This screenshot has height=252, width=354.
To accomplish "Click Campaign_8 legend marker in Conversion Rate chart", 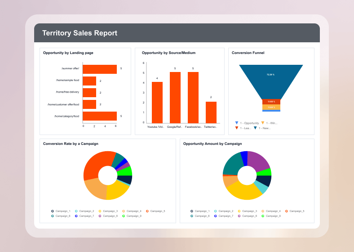I will tap(100, 216).
